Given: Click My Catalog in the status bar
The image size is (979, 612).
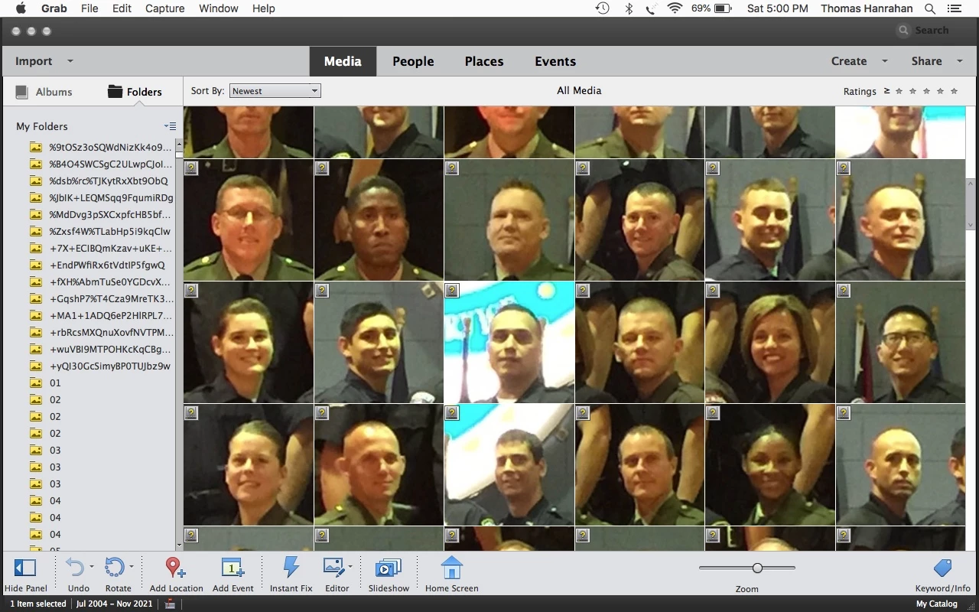Looking at the screenshot, I should pyautogui.click(x=937, y=604).
